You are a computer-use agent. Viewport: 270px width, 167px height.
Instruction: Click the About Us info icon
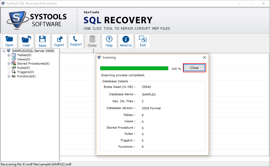[126, 41]
